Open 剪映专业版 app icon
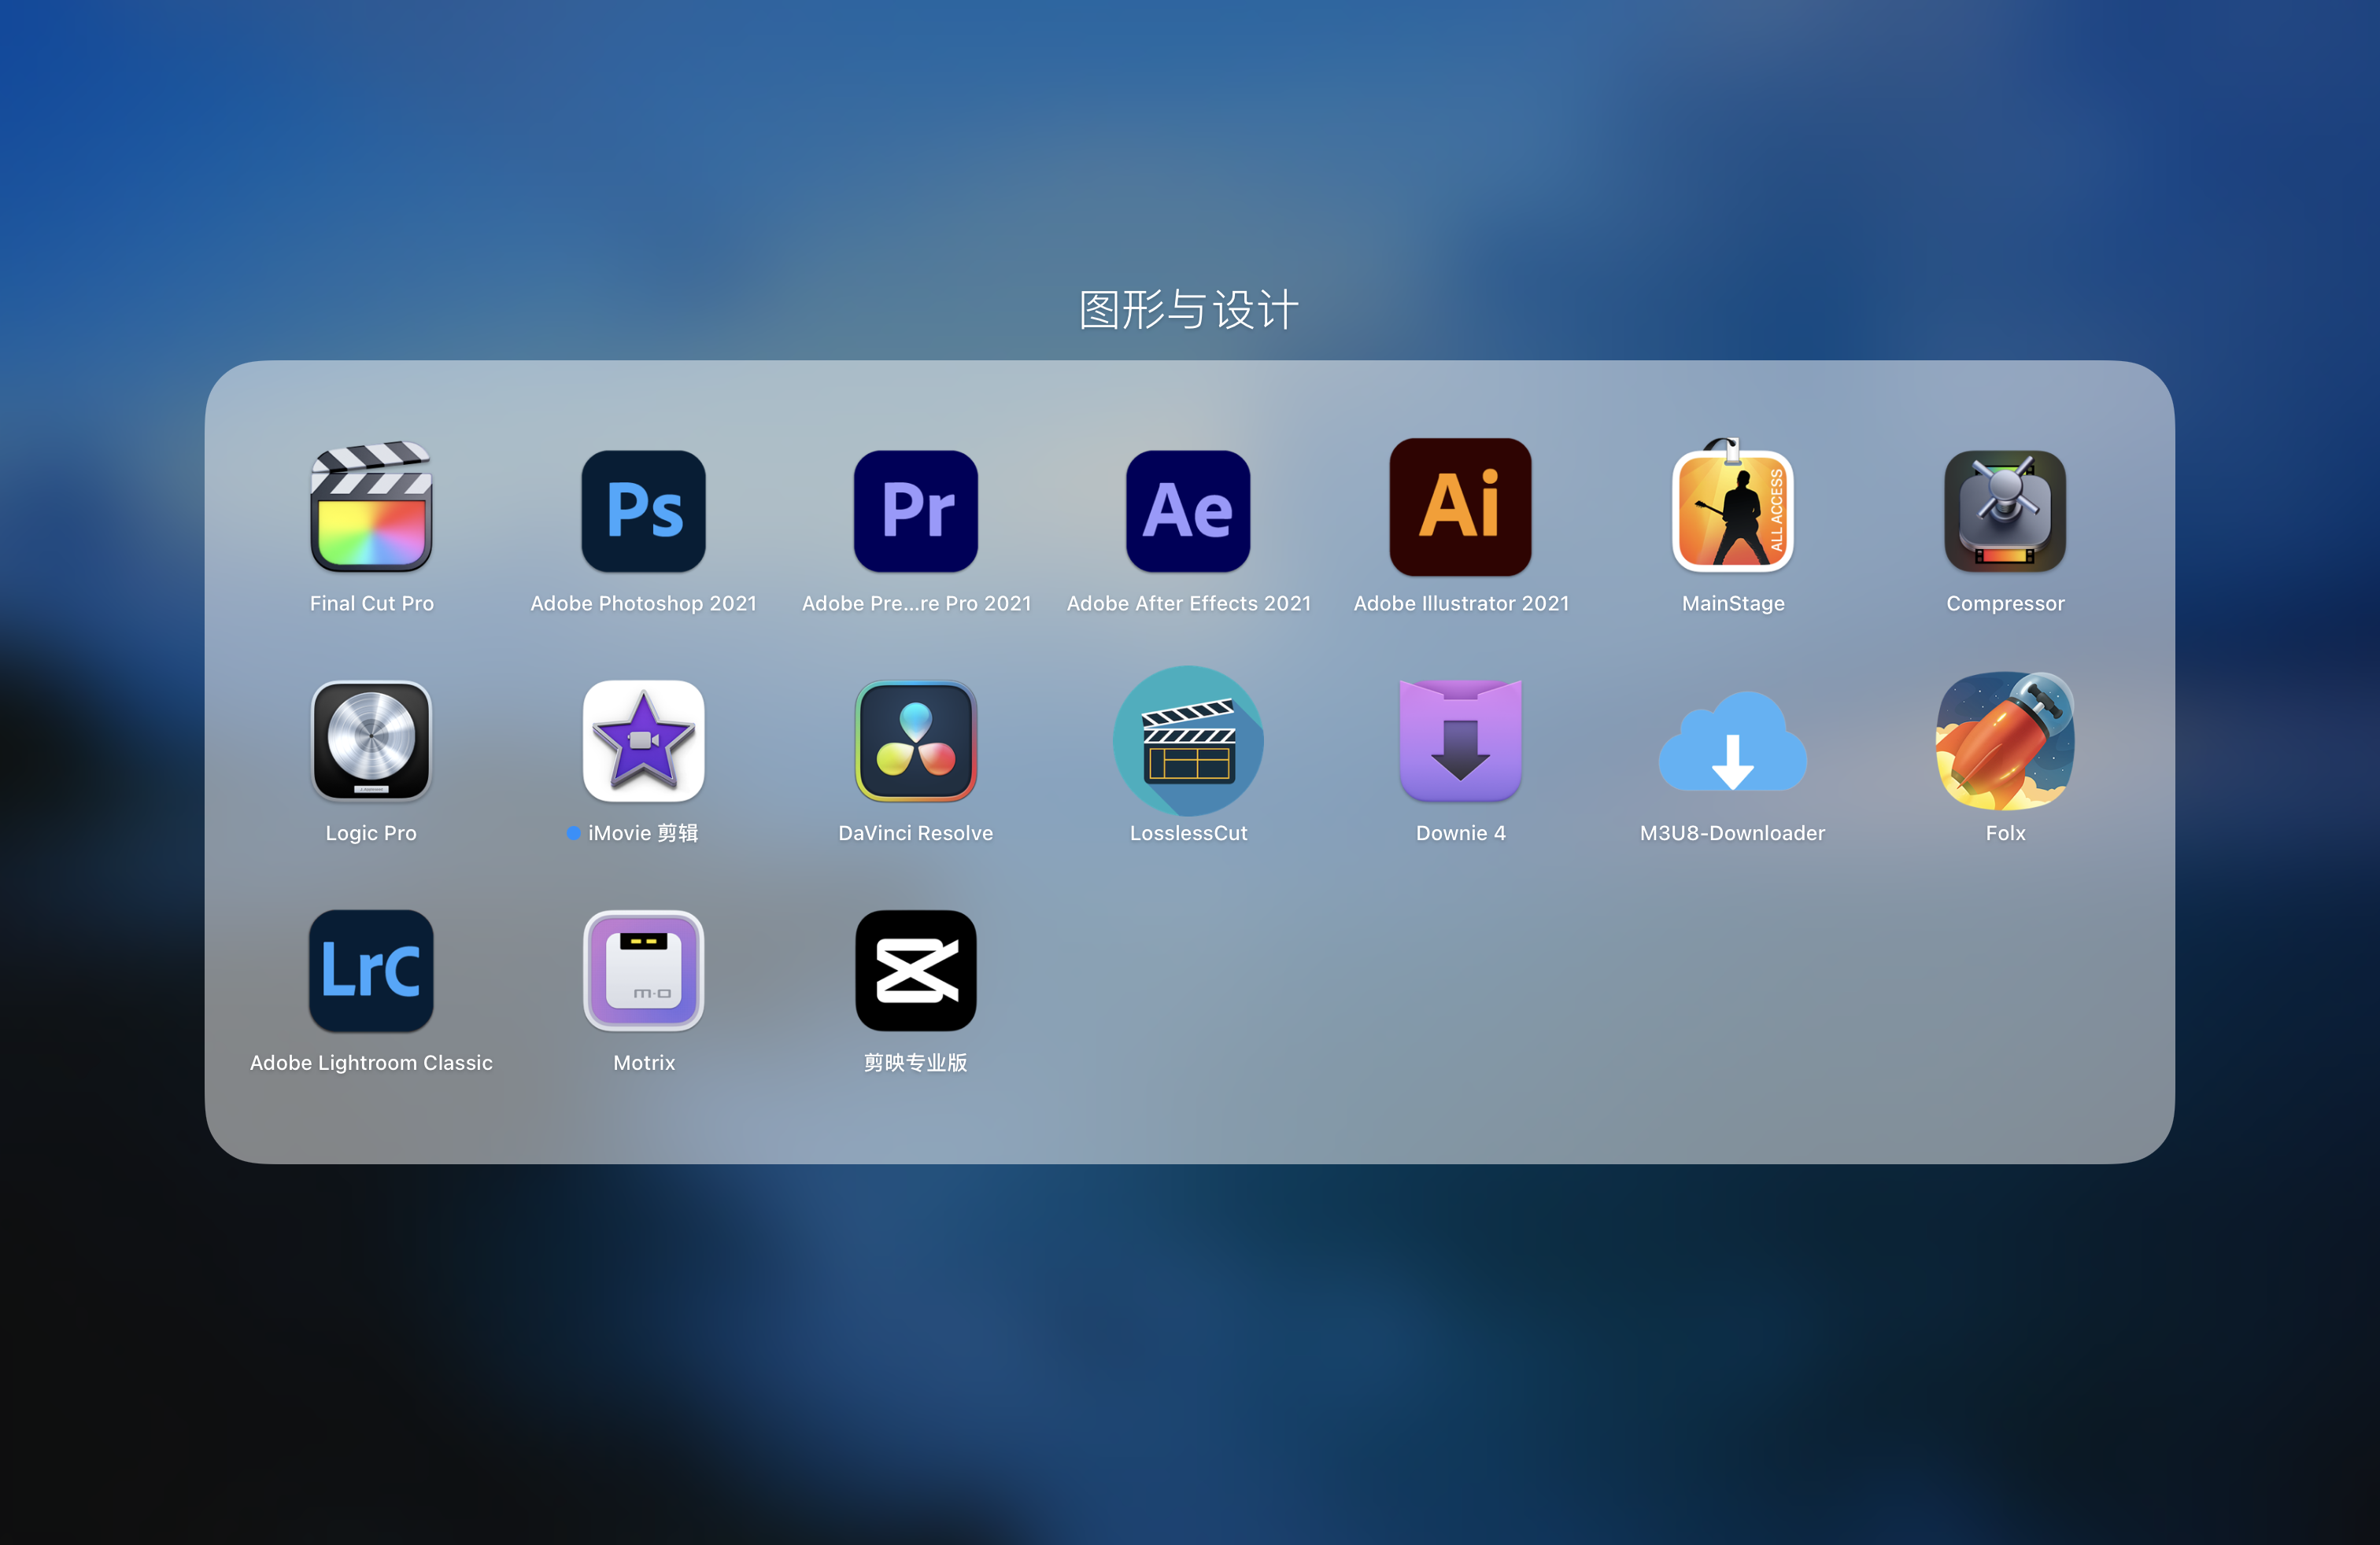This screenshot has width=2380, height=1545. [915, 971]
